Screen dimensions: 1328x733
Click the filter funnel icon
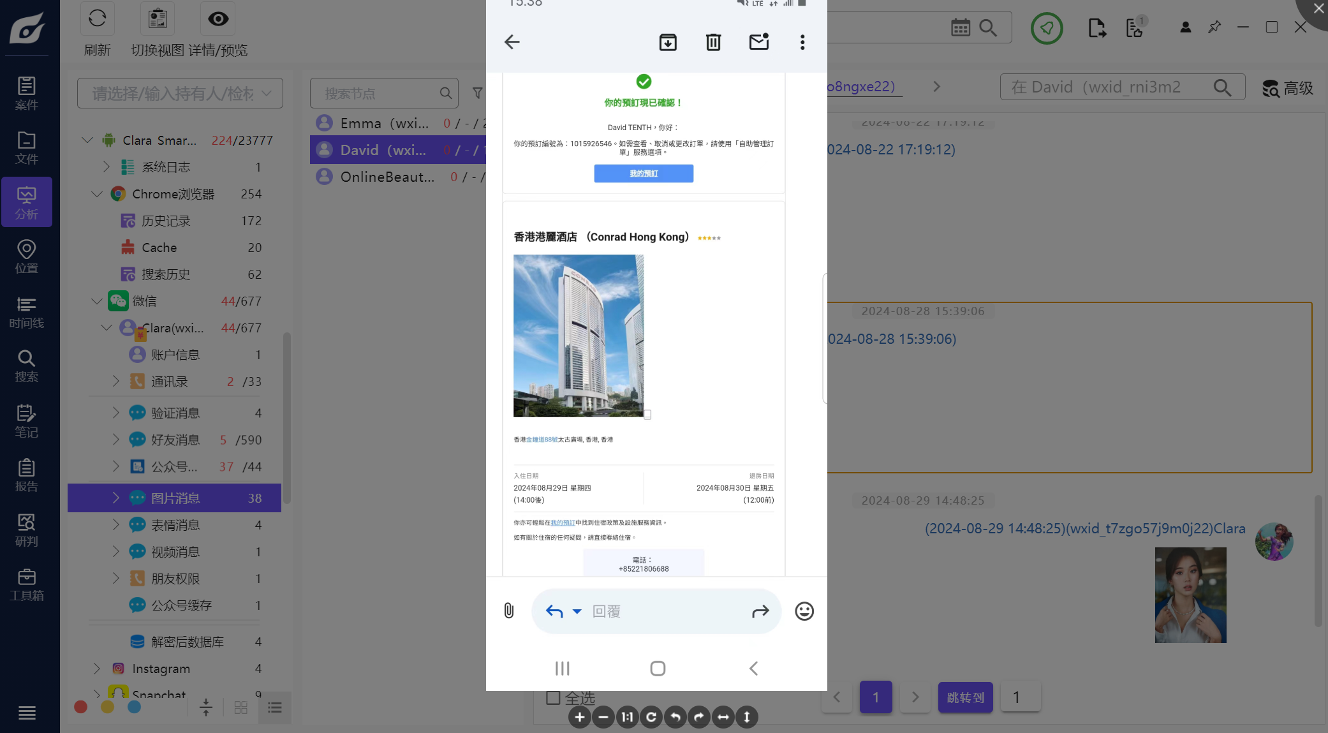(x=477, y=93)
